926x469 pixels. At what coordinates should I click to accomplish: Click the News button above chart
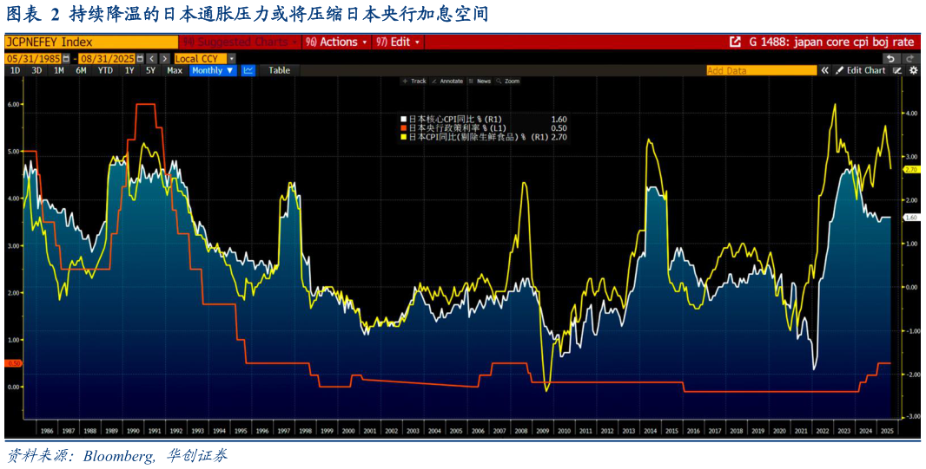click(480, 81)
